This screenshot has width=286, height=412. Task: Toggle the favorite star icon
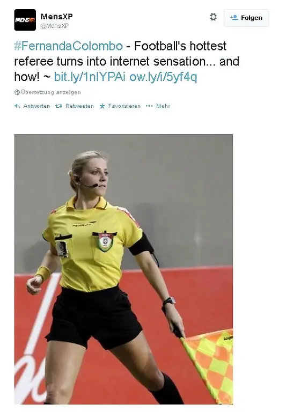click(102, 106)
